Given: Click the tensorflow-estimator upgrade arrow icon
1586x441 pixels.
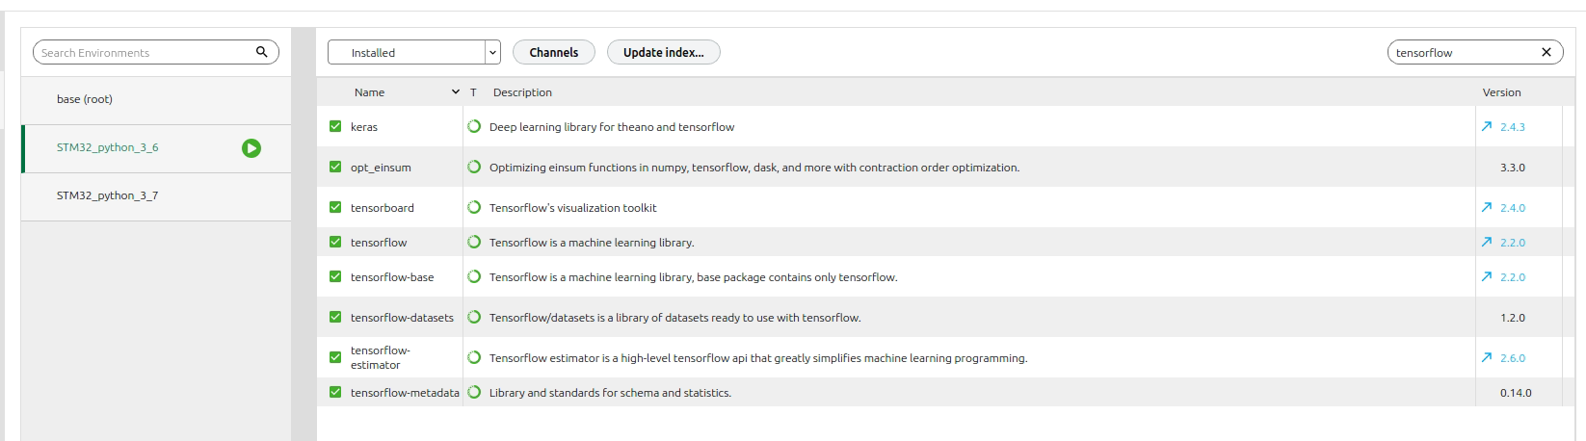Looking at the screenshot, I should tap(1486, 357).
